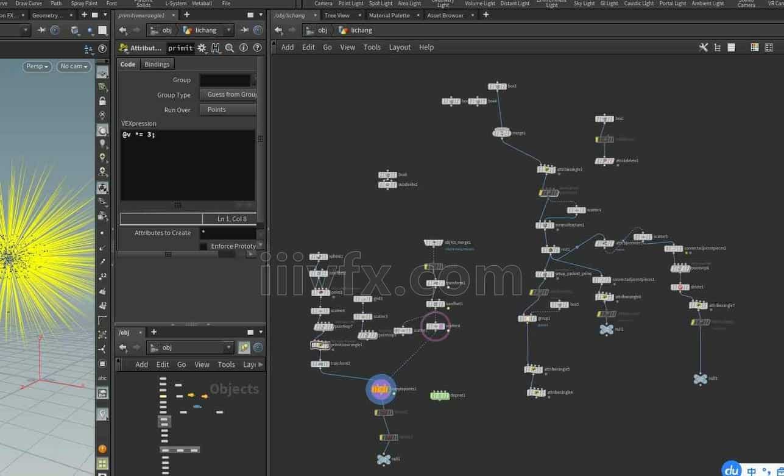Image resolution: width=784 pixels, height=476 pixels.
Task: Switch to the Bindings tab
Action: tap(157, 64)
